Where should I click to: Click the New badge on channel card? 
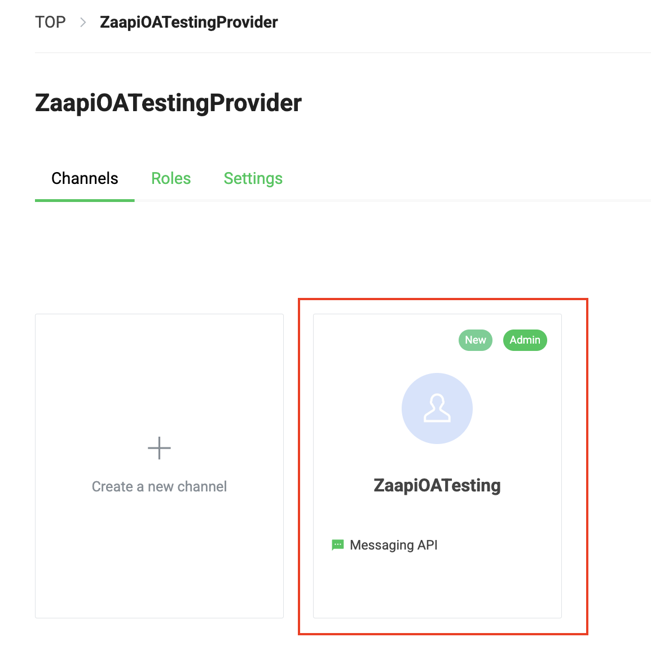(476, 340)
